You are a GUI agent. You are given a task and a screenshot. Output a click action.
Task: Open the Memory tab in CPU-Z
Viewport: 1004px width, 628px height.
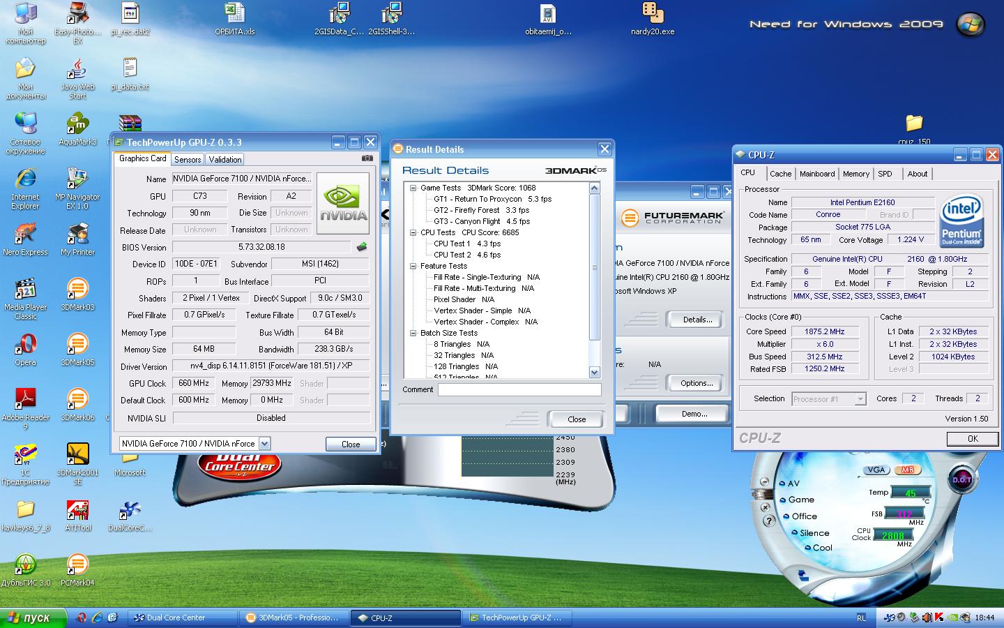click(856, 174)
